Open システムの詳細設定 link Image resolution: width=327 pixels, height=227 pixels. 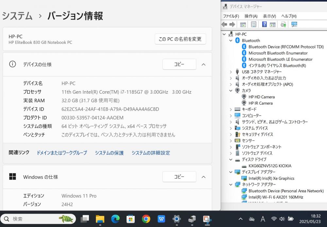coord(151,153)
